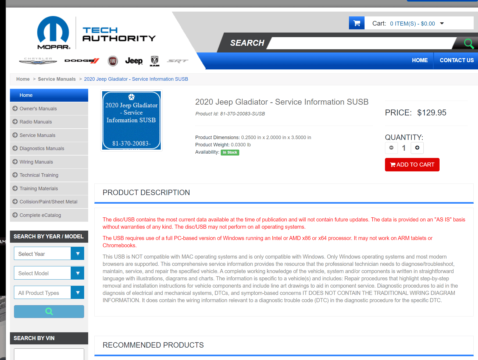Image resolution: width=478 pixels, height=360 pixels.
Task: Click the arrow icon beside Training Materials
Action: (15, 188)
